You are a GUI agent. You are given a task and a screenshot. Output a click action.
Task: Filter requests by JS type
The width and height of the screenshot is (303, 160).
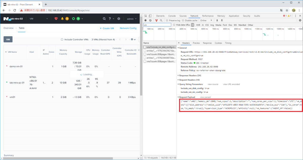[203, 25]
